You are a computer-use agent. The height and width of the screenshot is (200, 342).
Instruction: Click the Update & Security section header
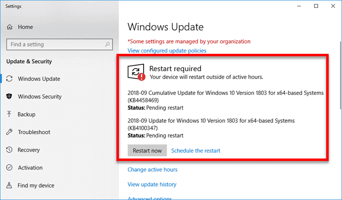(x=29, y=62)
